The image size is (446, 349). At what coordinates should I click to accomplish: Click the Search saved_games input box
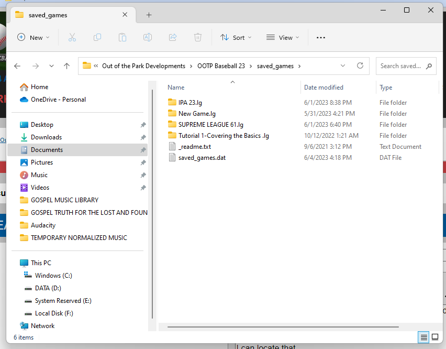[x=400, y=66]
